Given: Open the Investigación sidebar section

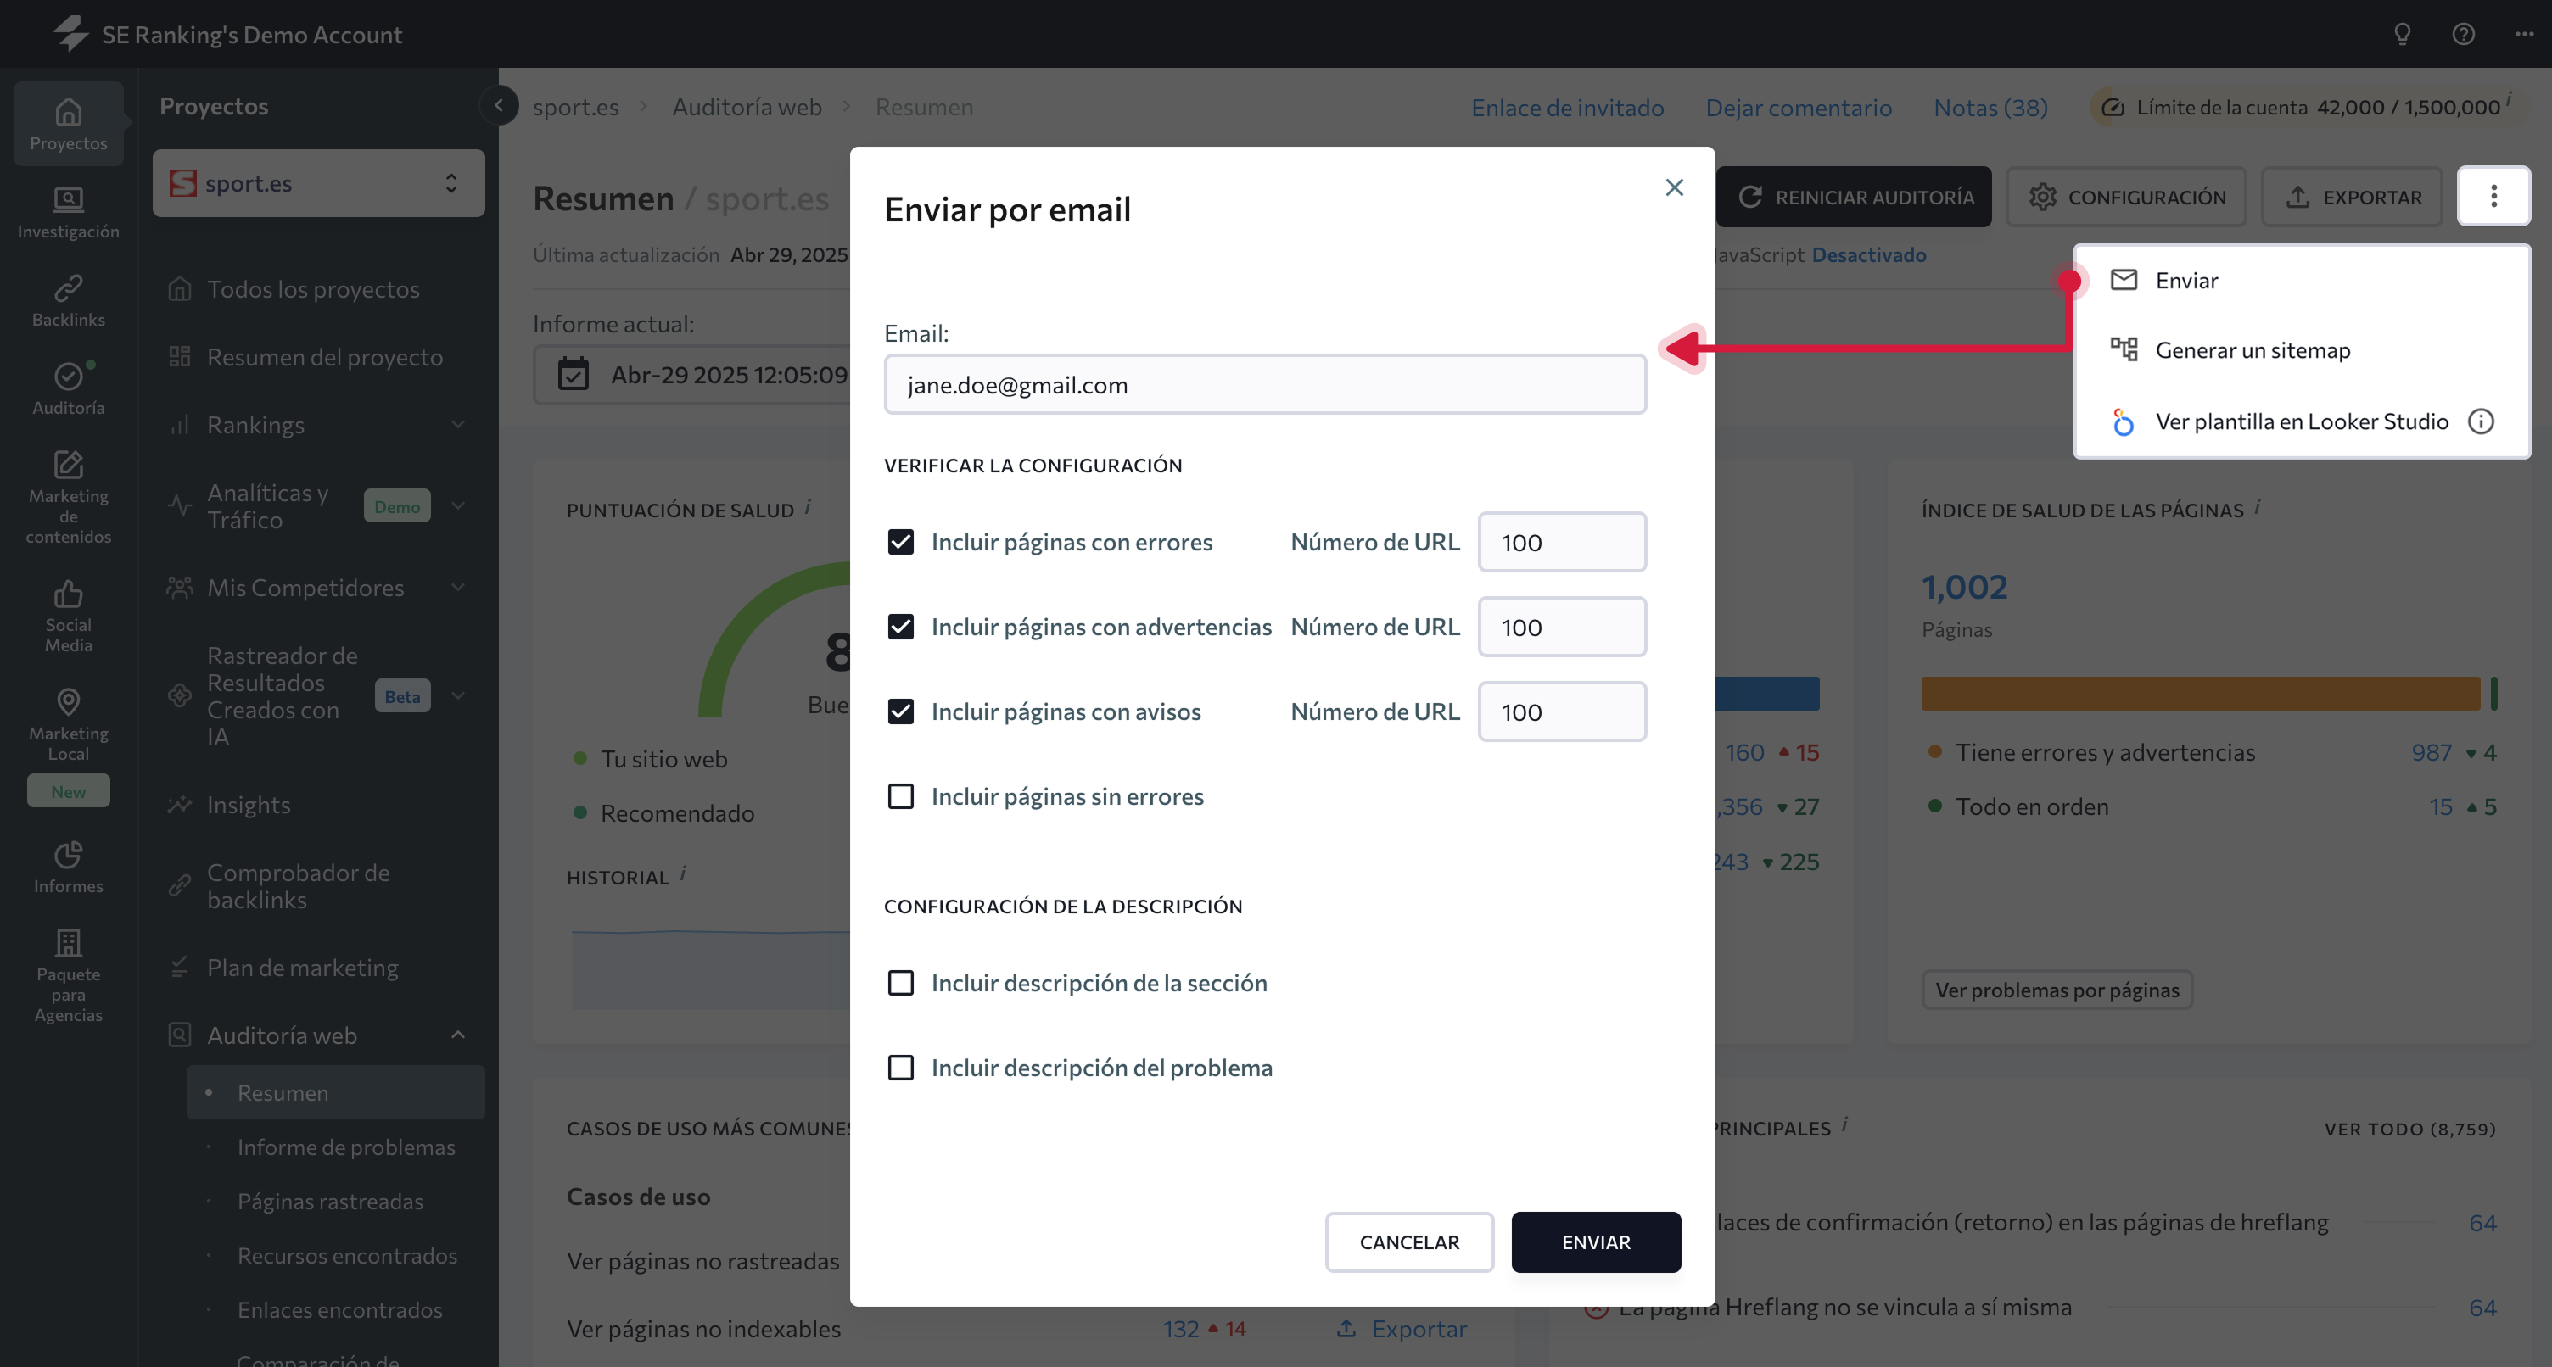Looking at the screenshot, I should pyautogui.click(x=69, y=213).
